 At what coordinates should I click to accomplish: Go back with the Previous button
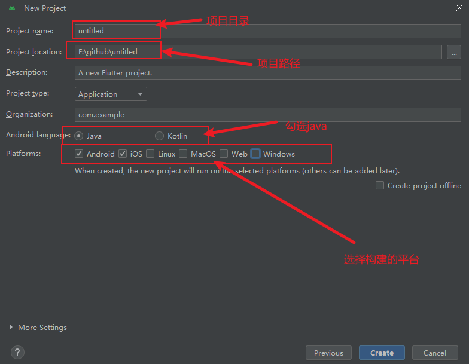328,353
